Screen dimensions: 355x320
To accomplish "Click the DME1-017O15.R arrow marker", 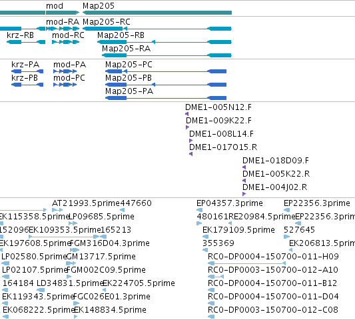I will [x=191, y=154].
